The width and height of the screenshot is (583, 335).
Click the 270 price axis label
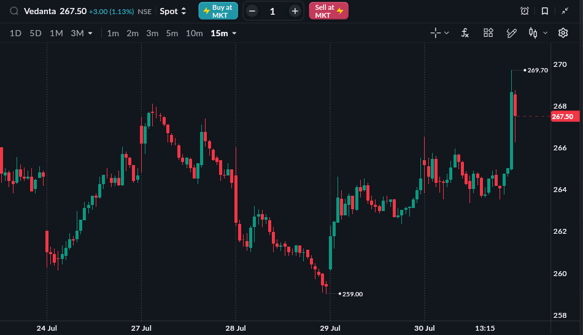[560, 64]
